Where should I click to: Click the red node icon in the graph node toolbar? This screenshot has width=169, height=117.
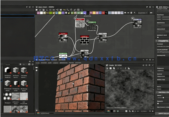coord(103,13)
